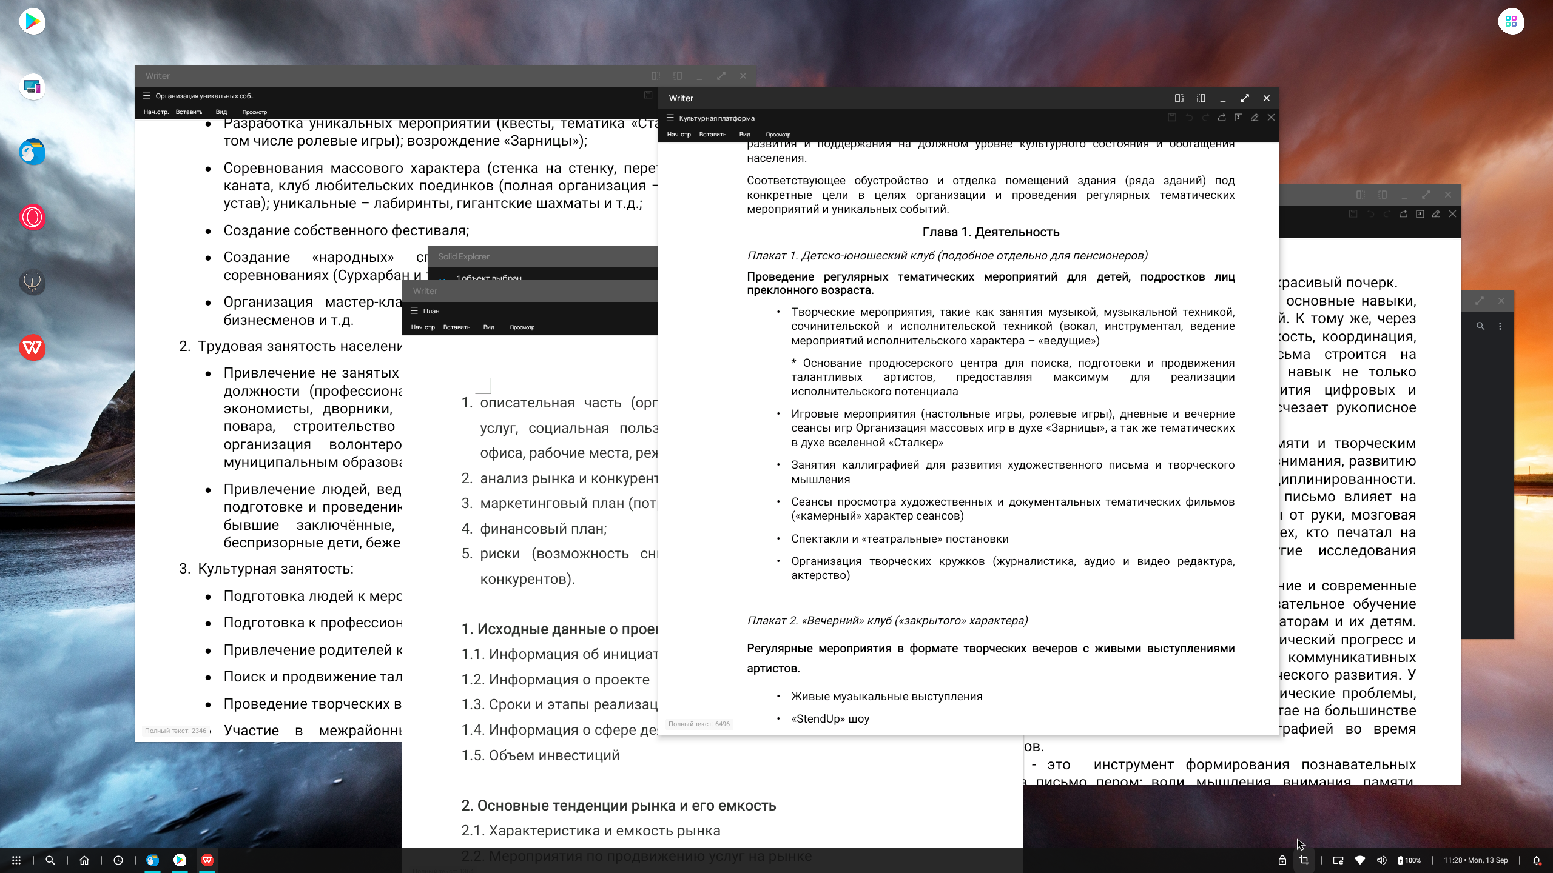Open hamburger menu in План window

coord(414,311)
